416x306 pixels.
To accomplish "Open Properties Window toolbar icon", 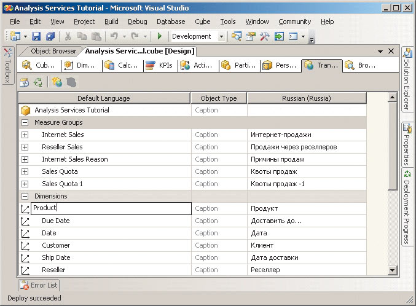I will pos(251,36).
